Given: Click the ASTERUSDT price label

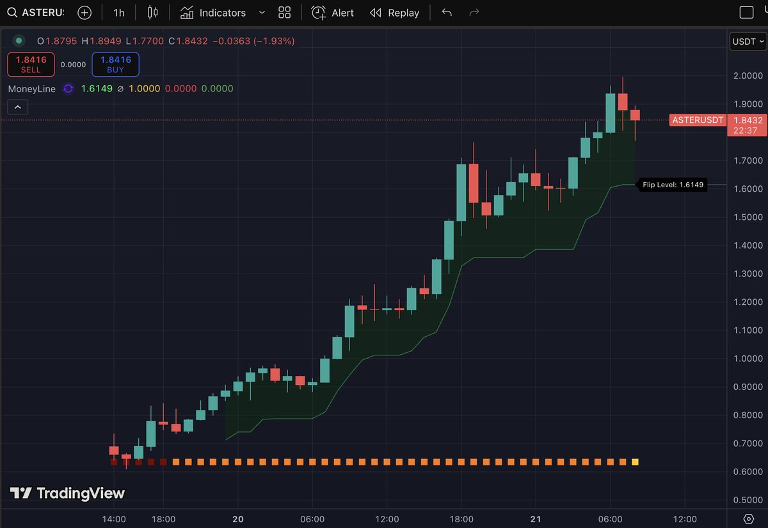Looking at the screenshot, I should click(698, 120).
